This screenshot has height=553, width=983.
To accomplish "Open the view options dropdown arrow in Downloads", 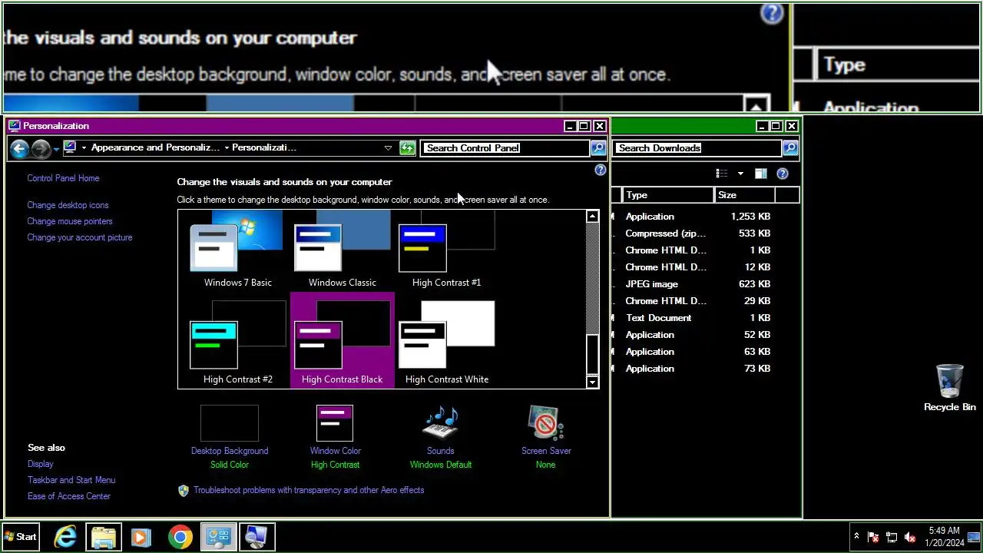I will pos(740,174).
